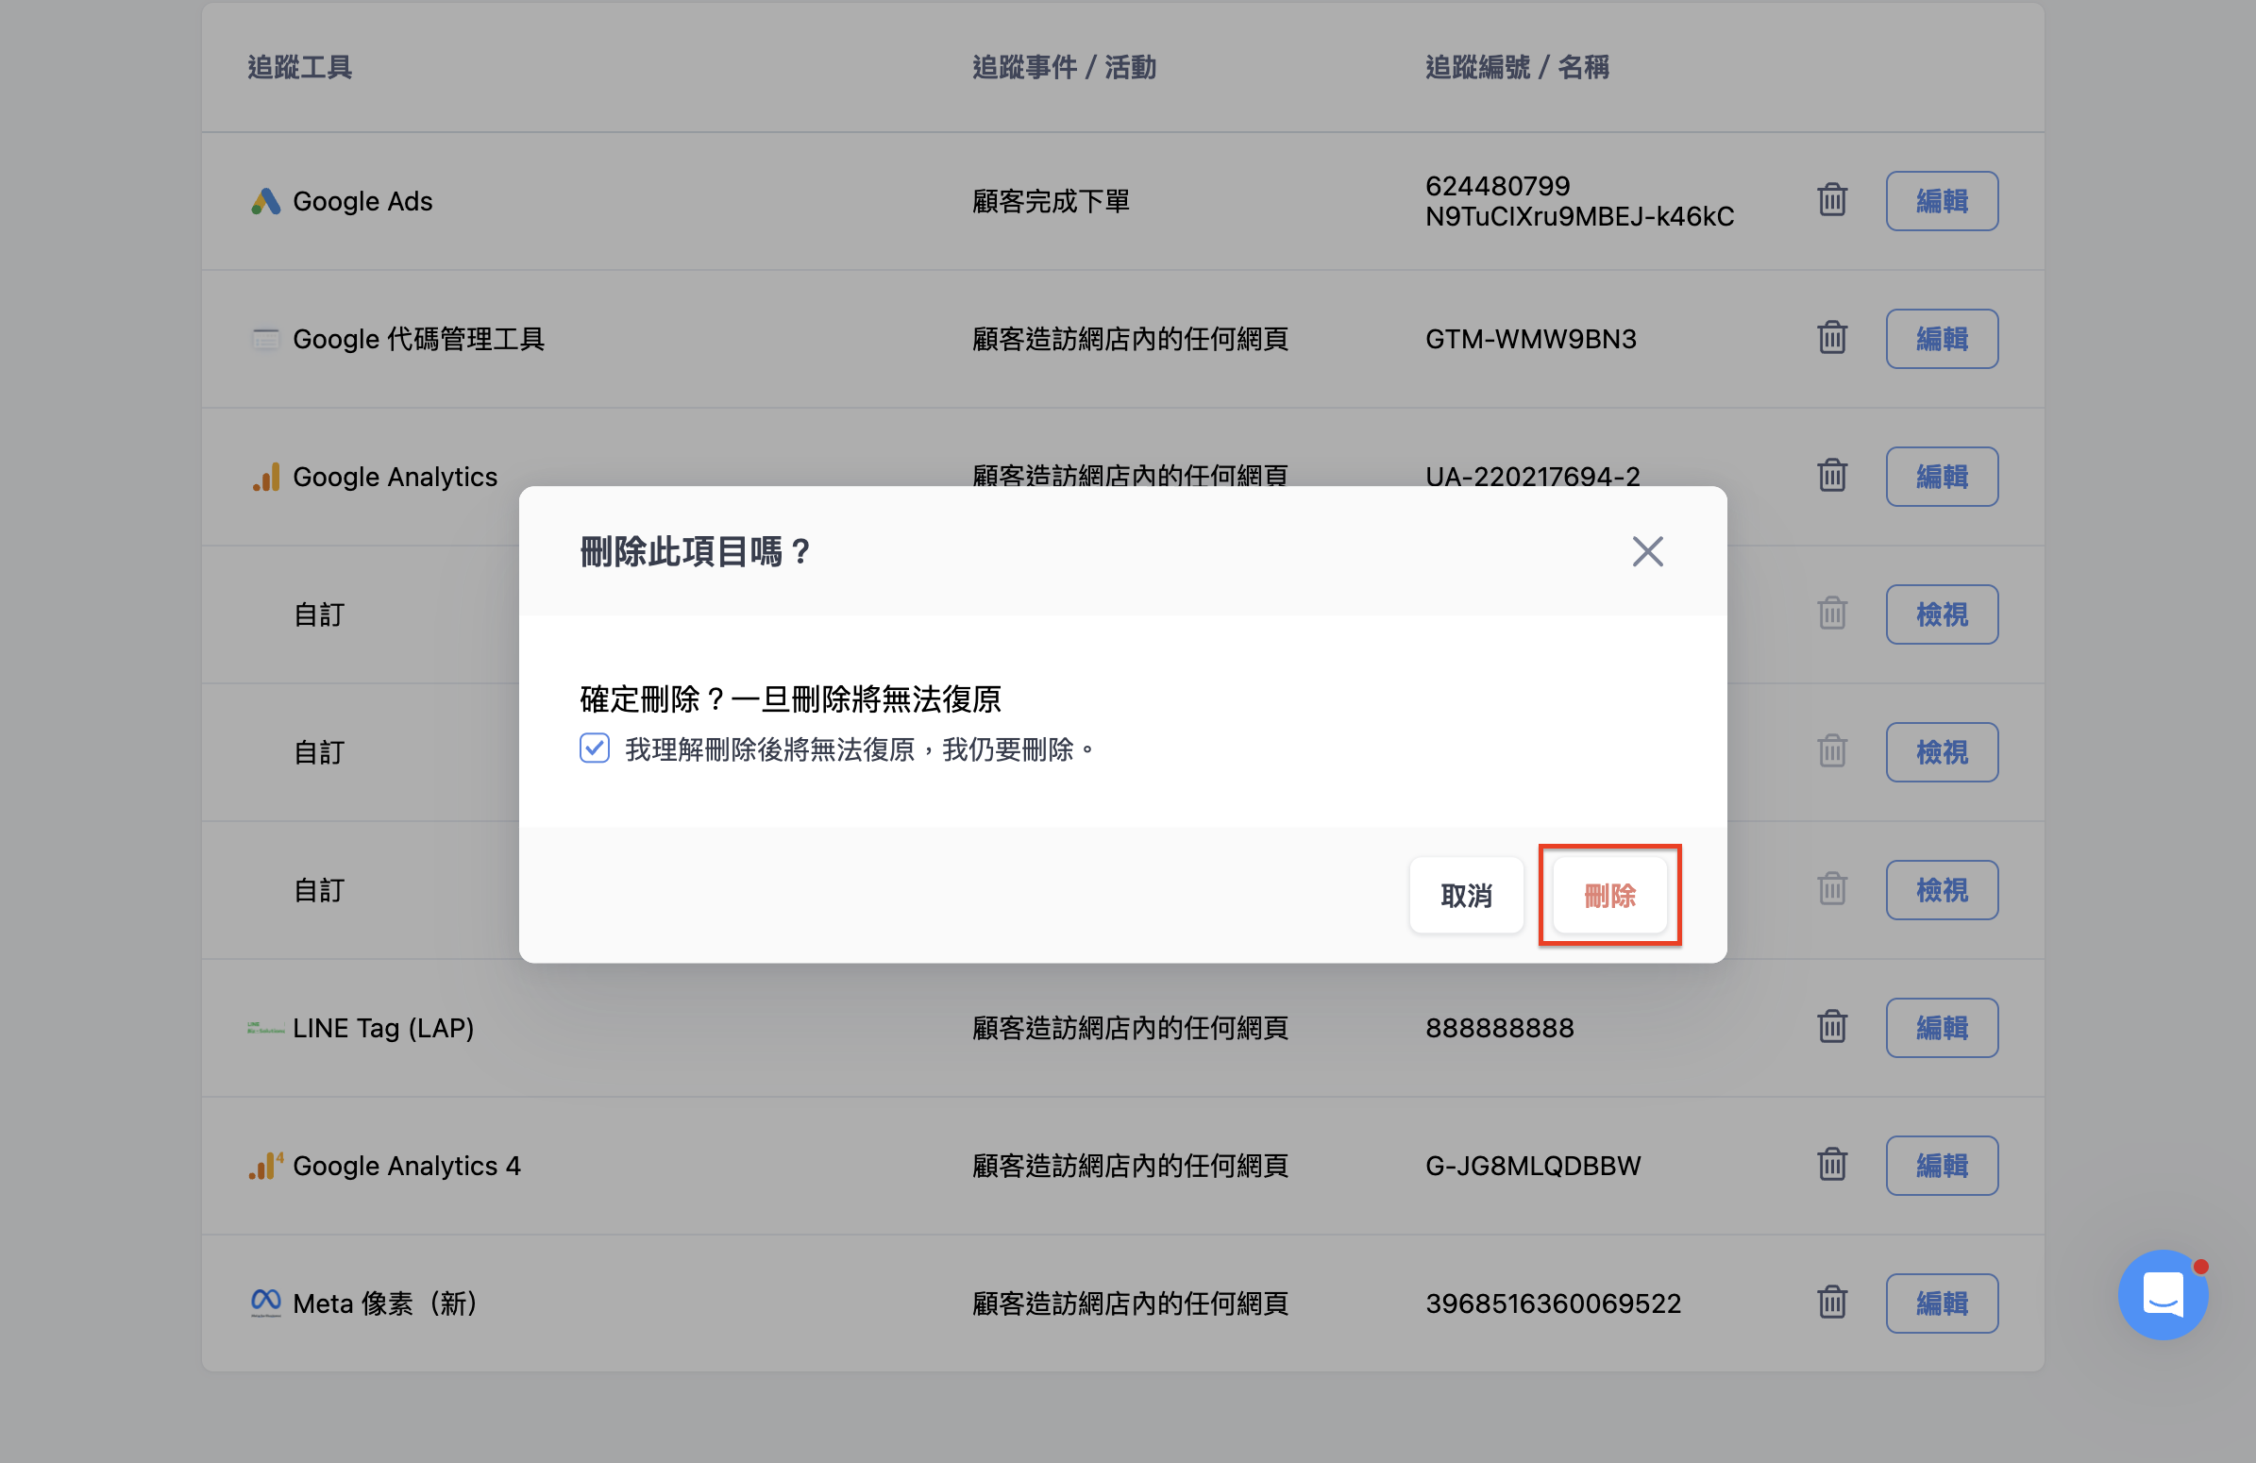Image resolution: width=2256 pixels, height=1463 pixels.
Task: Select tracking ID 888888888
Action: 1500,1028
